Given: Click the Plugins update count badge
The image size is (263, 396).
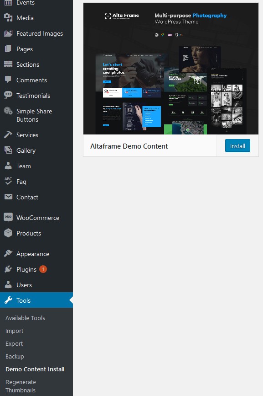Looking at the screenshot, I should pyautogui.click(x=43, y=269).
